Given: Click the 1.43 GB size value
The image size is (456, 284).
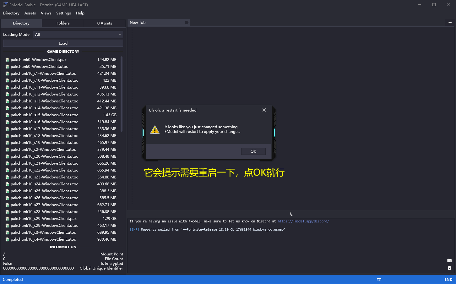Looking at the screenshot, I should [x=110, y=115].
